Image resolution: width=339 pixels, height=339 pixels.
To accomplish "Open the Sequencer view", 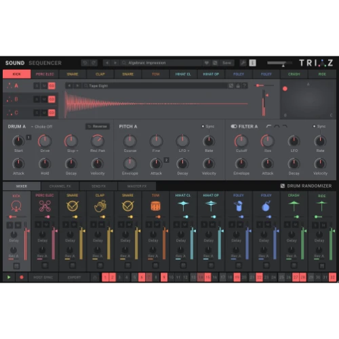I will pyautogui.click(x=45, y=63).
